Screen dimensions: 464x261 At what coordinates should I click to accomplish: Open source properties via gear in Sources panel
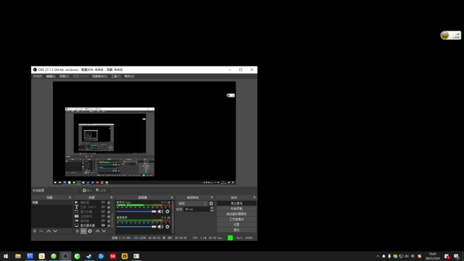coord(90,231)
